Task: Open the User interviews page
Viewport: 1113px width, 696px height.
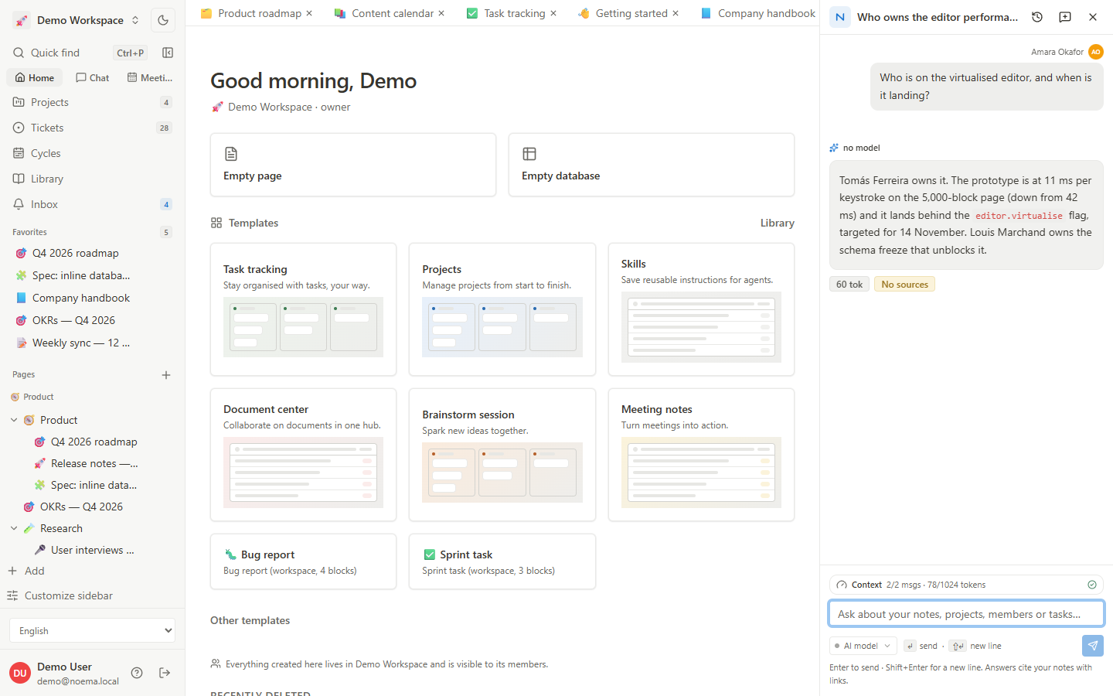Action: (x=93, y=550)
